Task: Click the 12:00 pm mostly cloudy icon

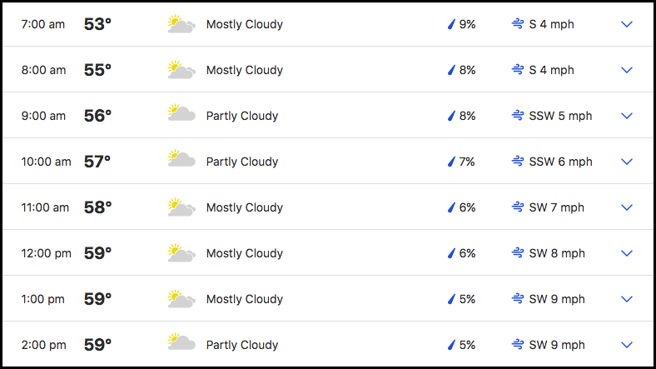Action: 181,252
